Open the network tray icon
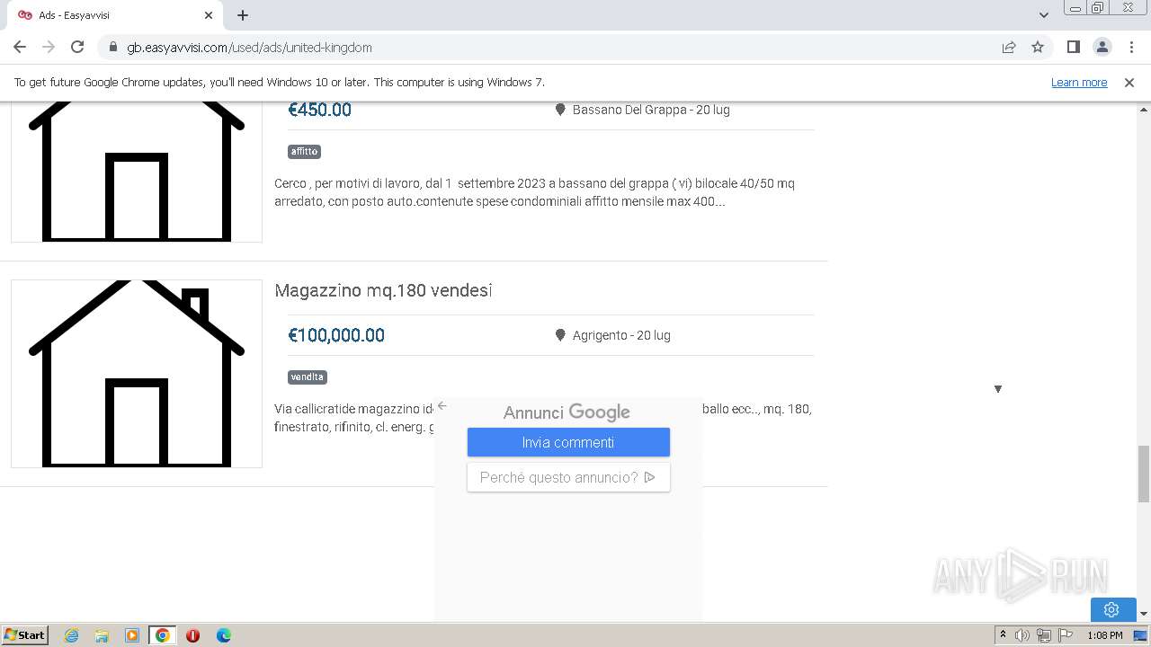1151x647 pixels. 1044,635
